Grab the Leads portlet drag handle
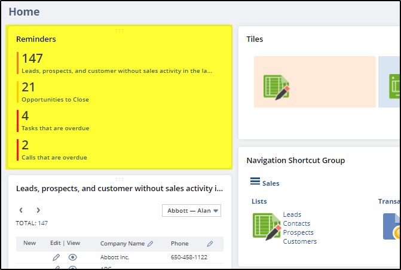401x270 pixels. (x=120, y=179)
